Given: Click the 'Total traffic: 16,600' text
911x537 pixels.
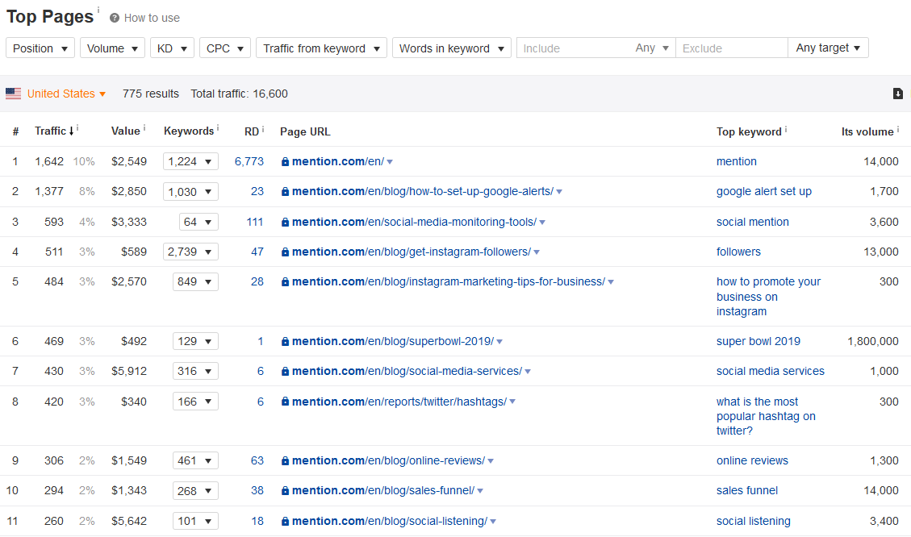Looking at the screenshot, I should pos(240,94).
